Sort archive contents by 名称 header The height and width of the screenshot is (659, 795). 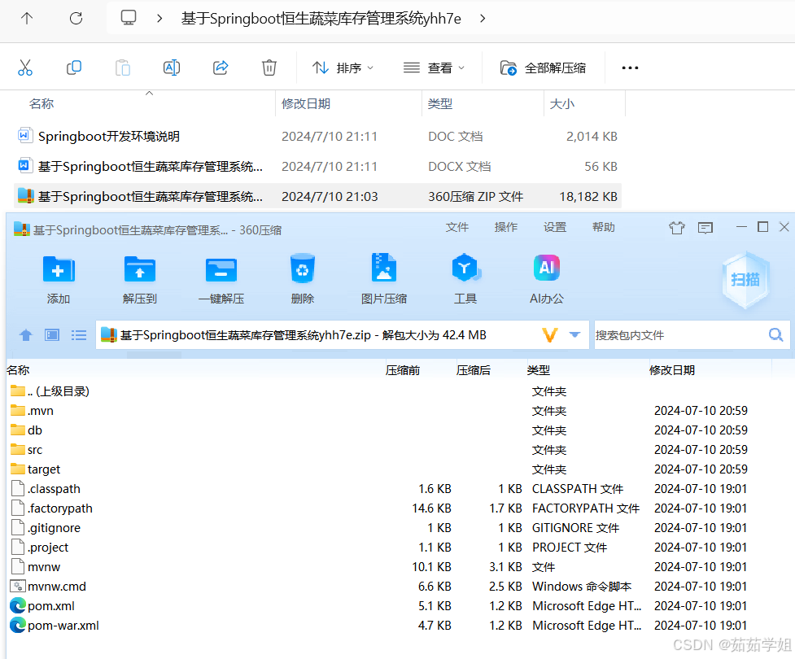tap(18, 370)
